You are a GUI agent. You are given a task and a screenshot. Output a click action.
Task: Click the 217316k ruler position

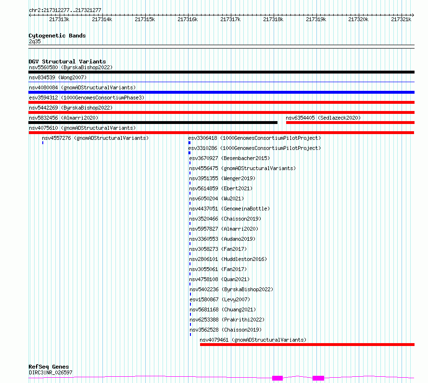pos(188,19)
